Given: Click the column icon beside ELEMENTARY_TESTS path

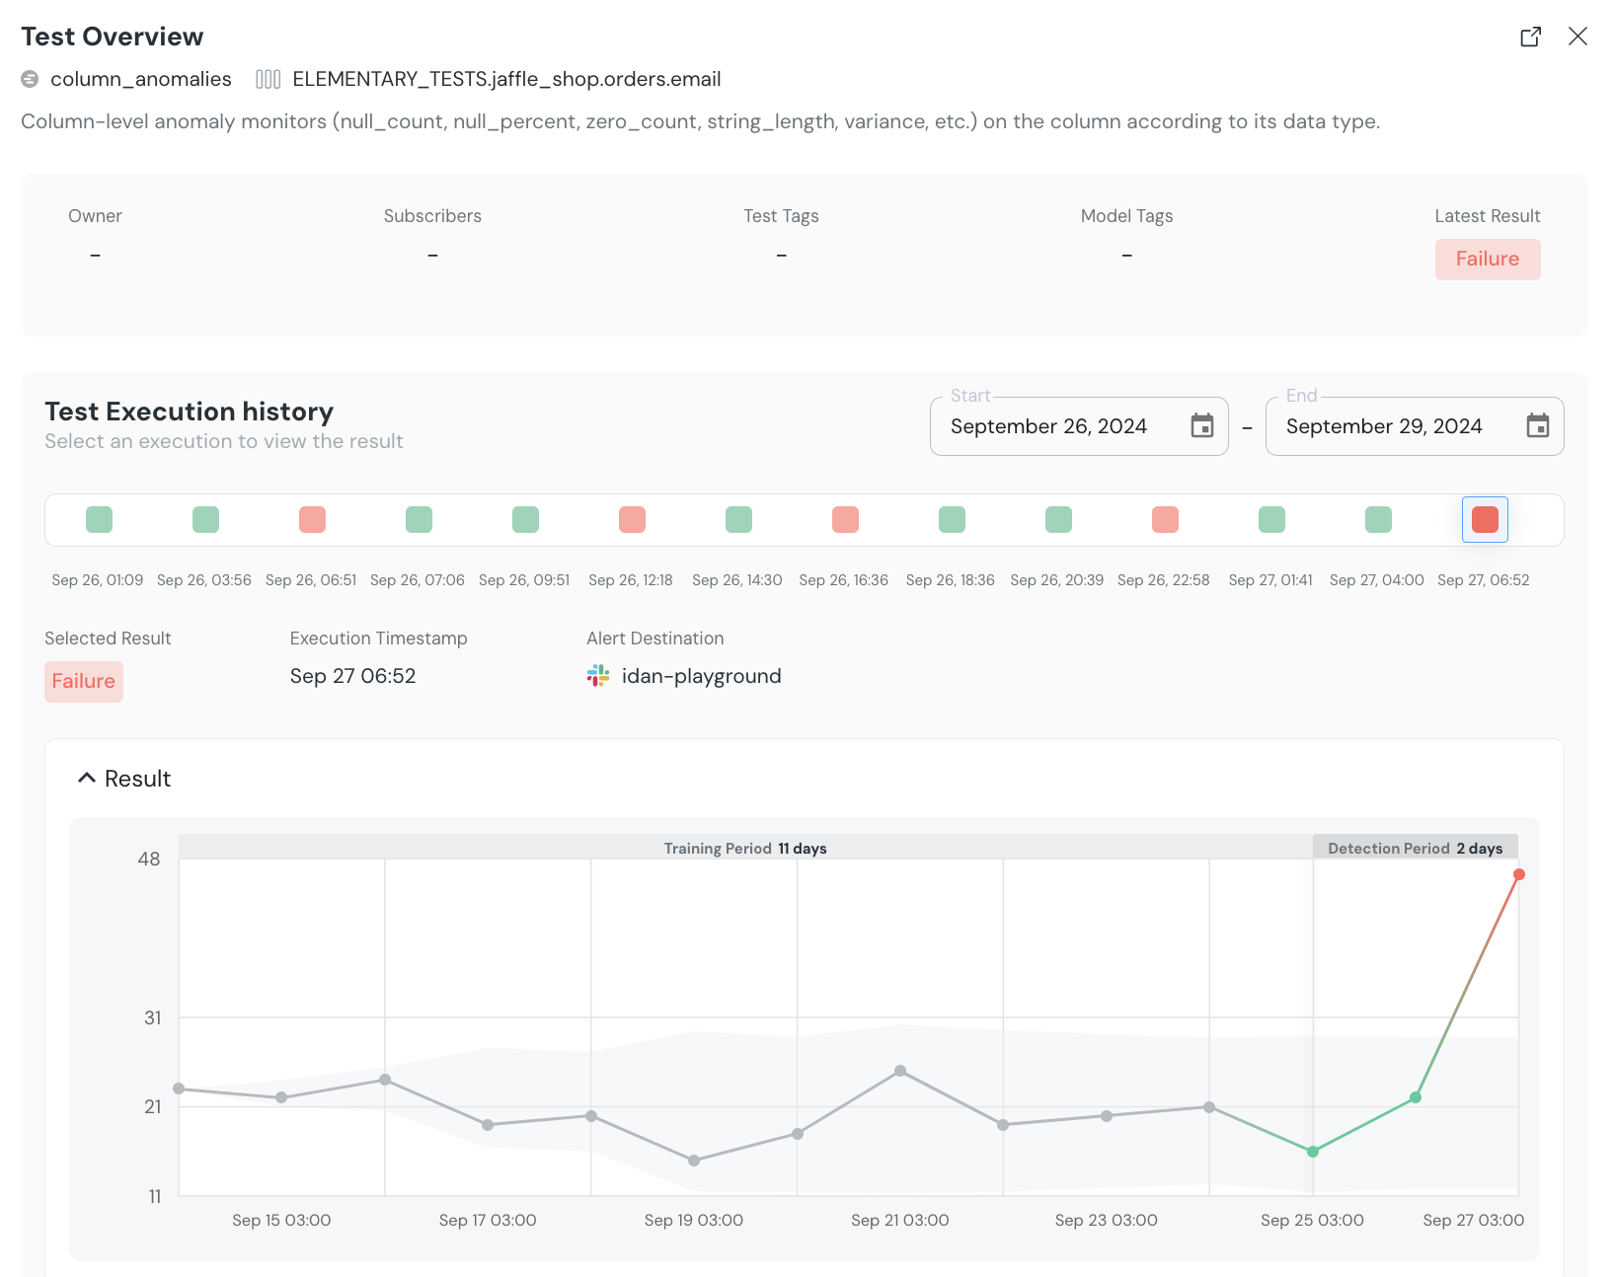Looking at the screenshot, I should (269, 79).
